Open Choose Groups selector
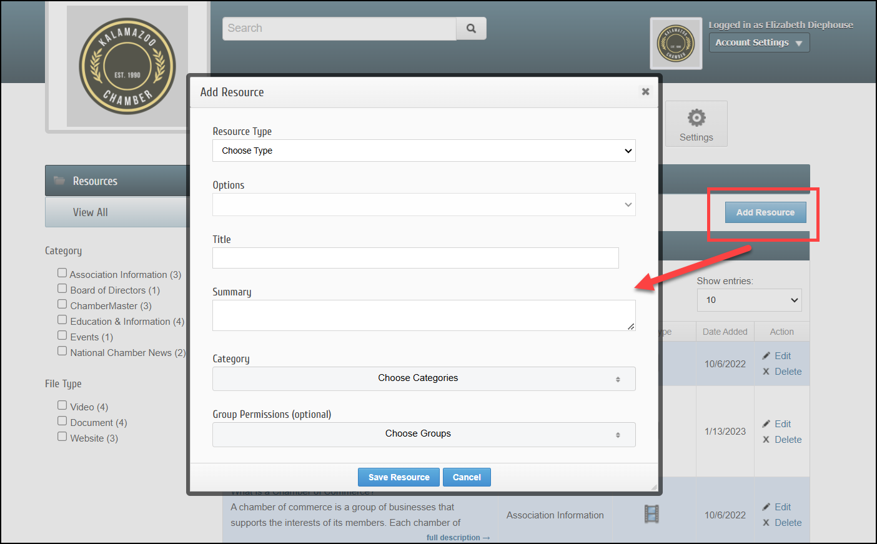 [x=424, y=435]
